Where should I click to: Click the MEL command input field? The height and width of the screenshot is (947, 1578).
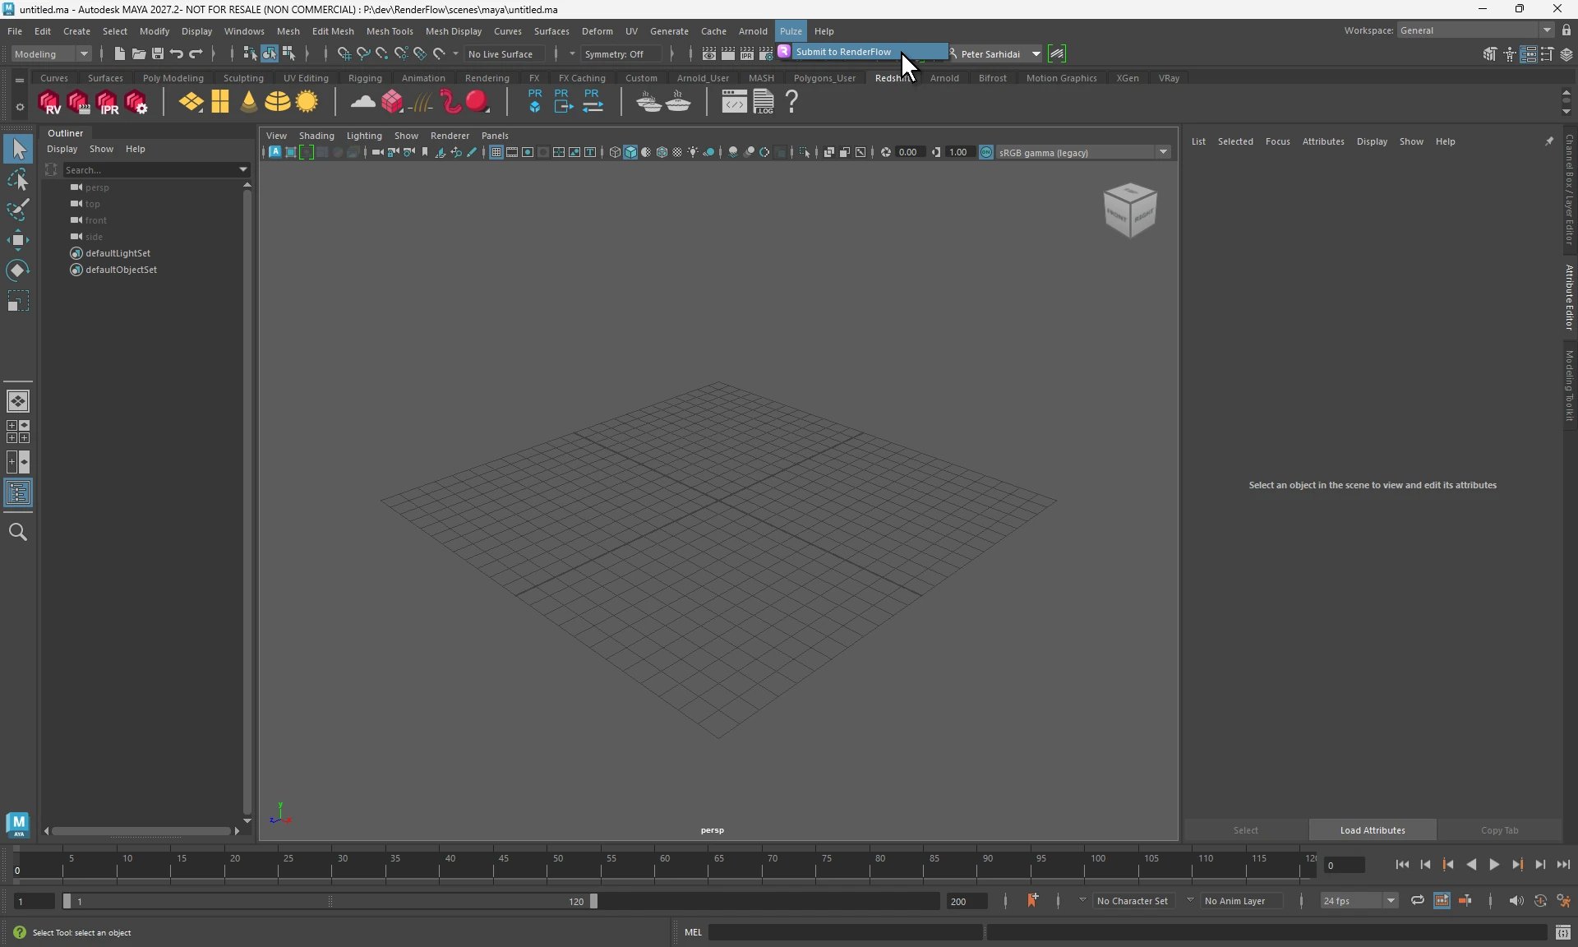[845, 932]
